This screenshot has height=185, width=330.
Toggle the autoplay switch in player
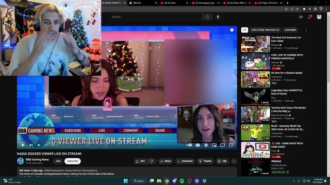[189, 145]
